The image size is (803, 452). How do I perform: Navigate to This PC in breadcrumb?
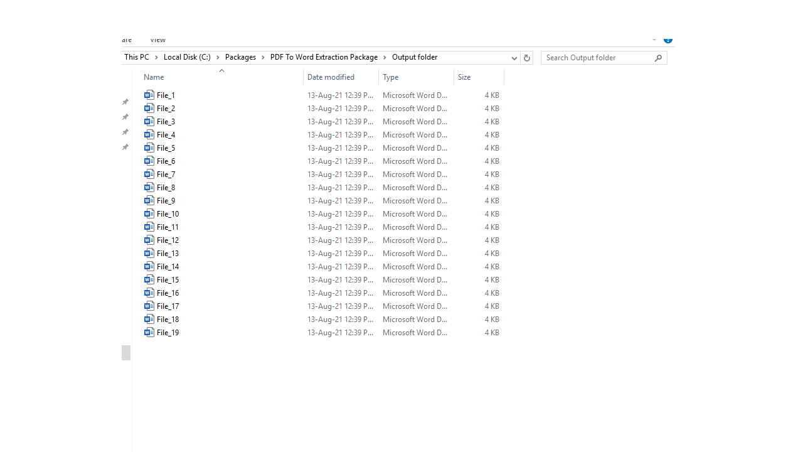137,57
